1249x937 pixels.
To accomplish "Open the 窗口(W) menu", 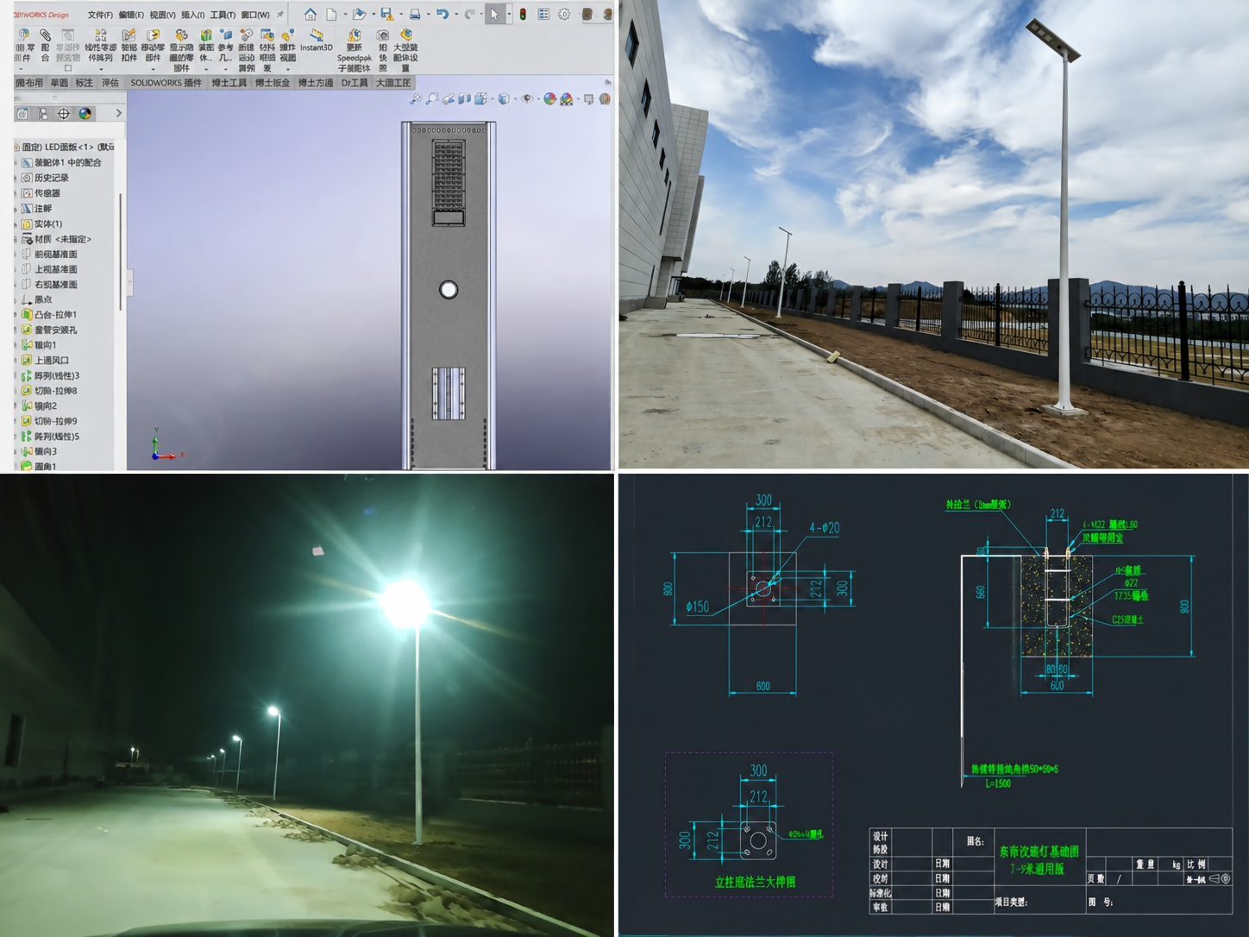I will [x=255, y=15].
